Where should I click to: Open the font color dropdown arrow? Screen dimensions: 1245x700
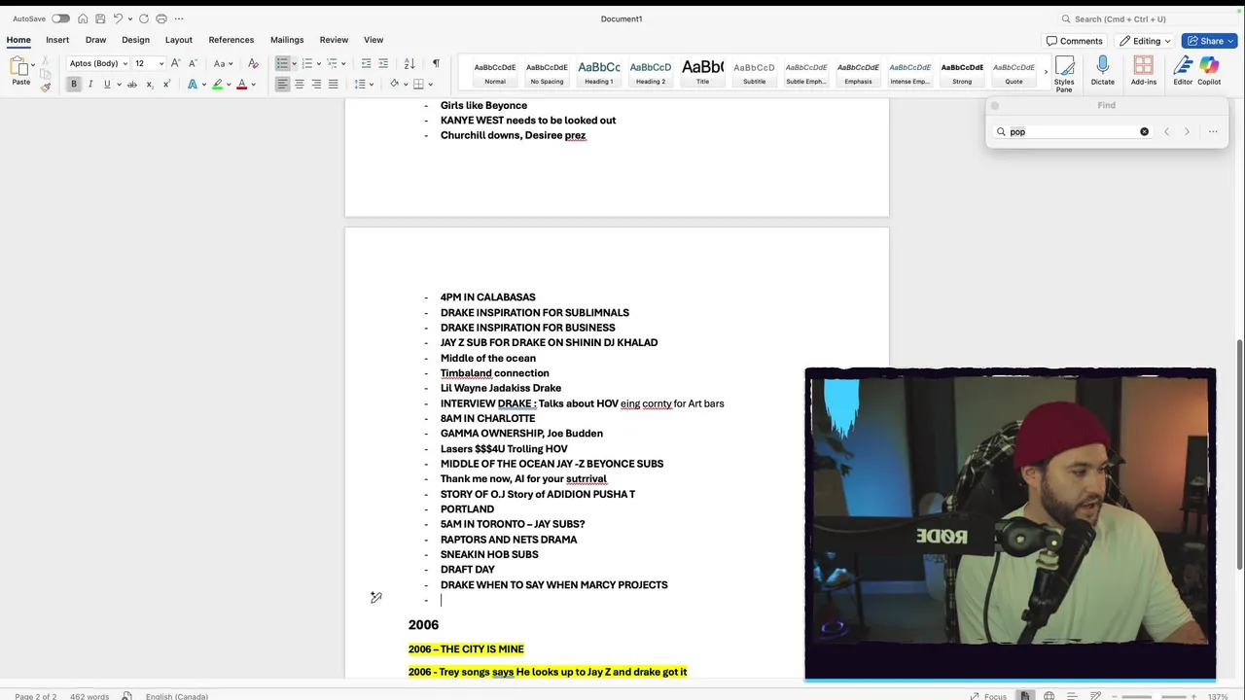253,85
